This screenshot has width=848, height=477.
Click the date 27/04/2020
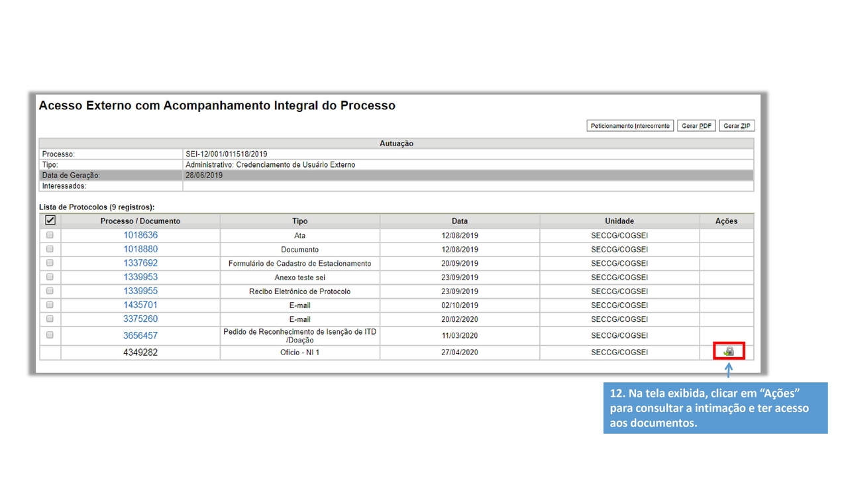460,352
